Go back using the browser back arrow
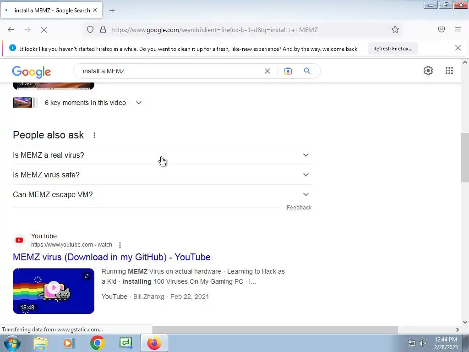469x352 pixels. pos(11,30)
